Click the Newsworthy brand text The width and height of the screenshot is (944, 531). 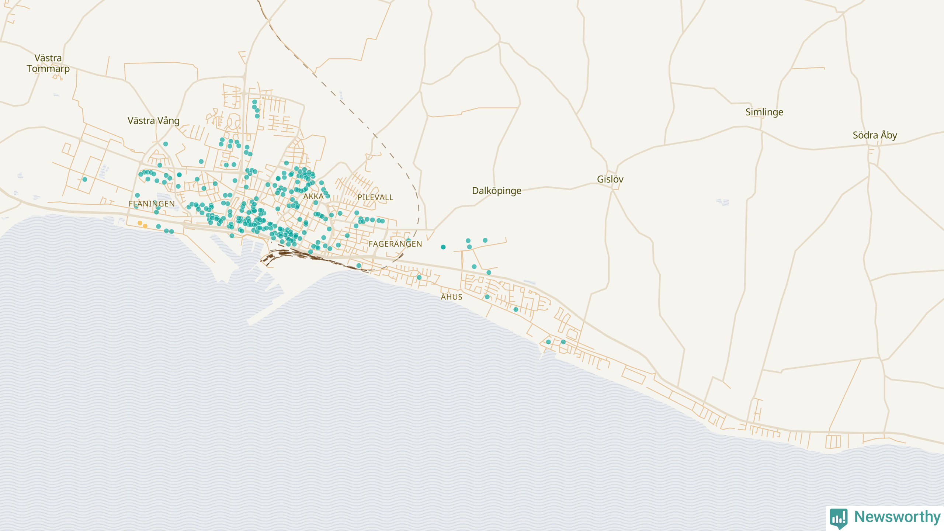point(897,517)
